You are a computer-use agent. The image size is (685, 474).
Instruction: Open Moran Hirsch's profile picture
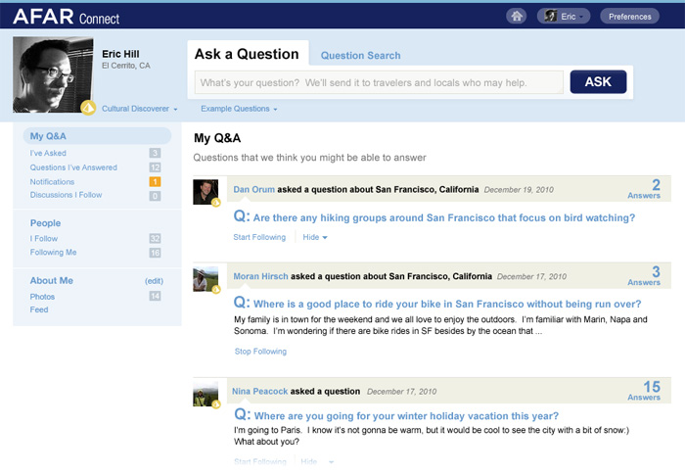[205, 278]
